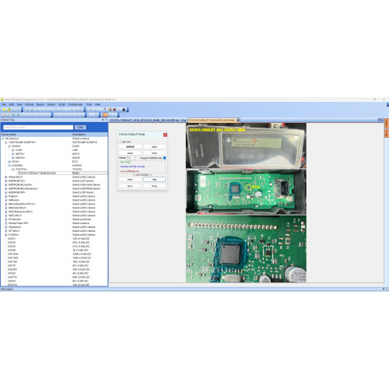Viewport: 389px width, 389px height.
Task: Click the Open file toolbar icon
Action: pos(9,110)
